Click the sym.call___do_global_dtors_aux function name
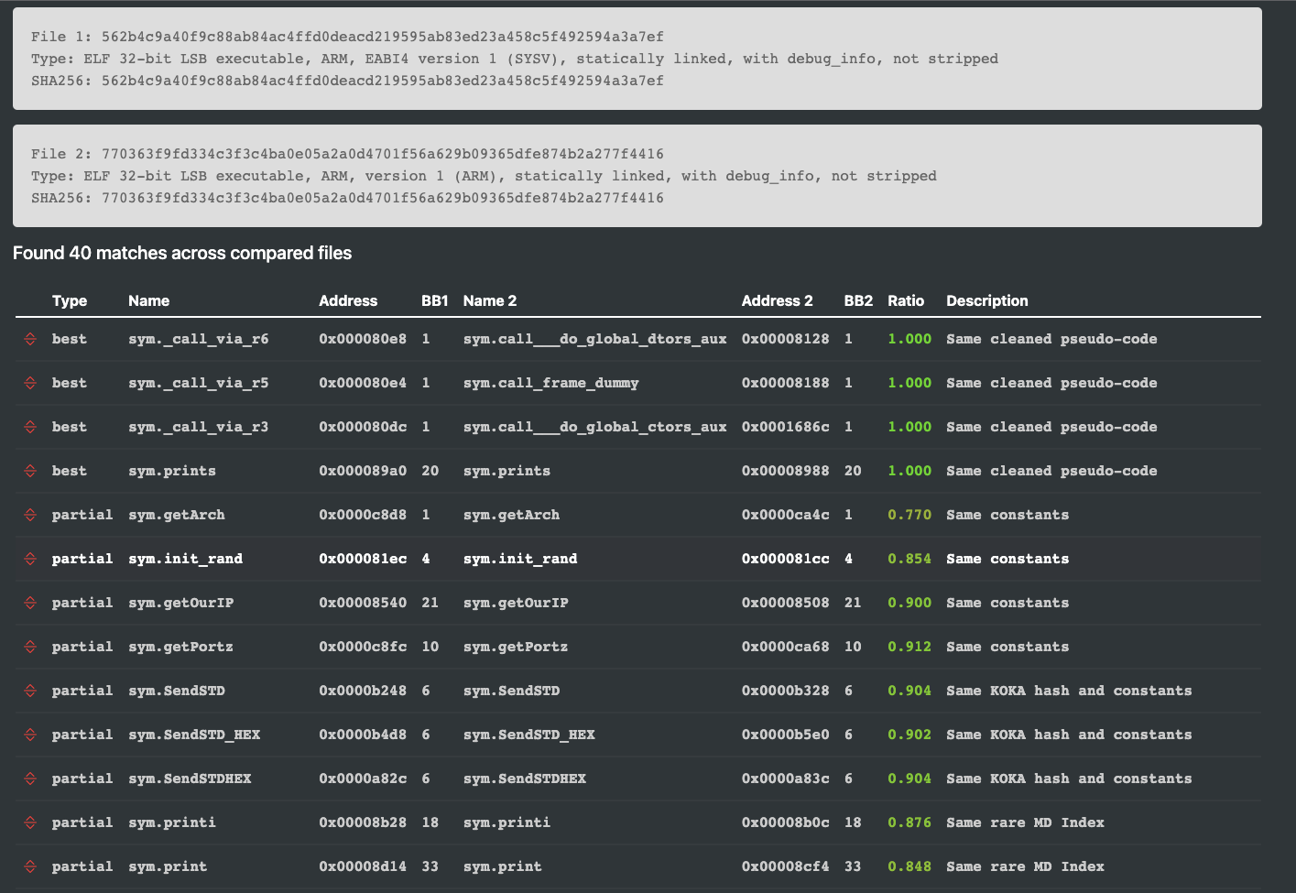The width and height of the screenshot is (1296, 893). 594,339
